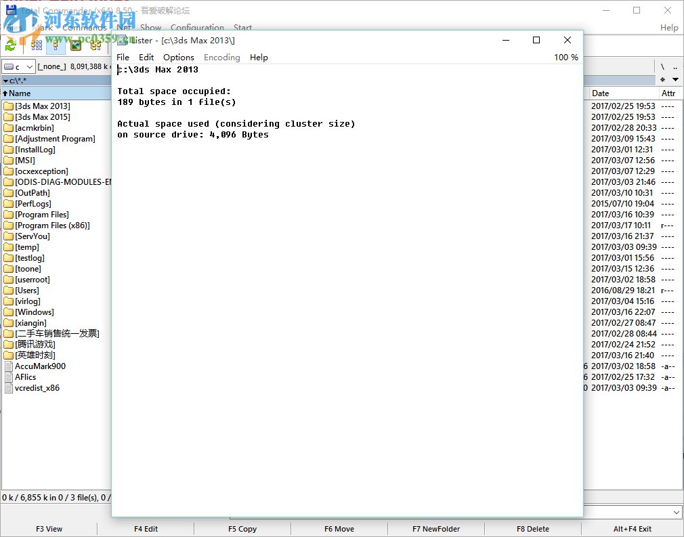This screenshot has height=537, width=684.
Task: Click the F8 Delete button
Action: tap(532, 529)
